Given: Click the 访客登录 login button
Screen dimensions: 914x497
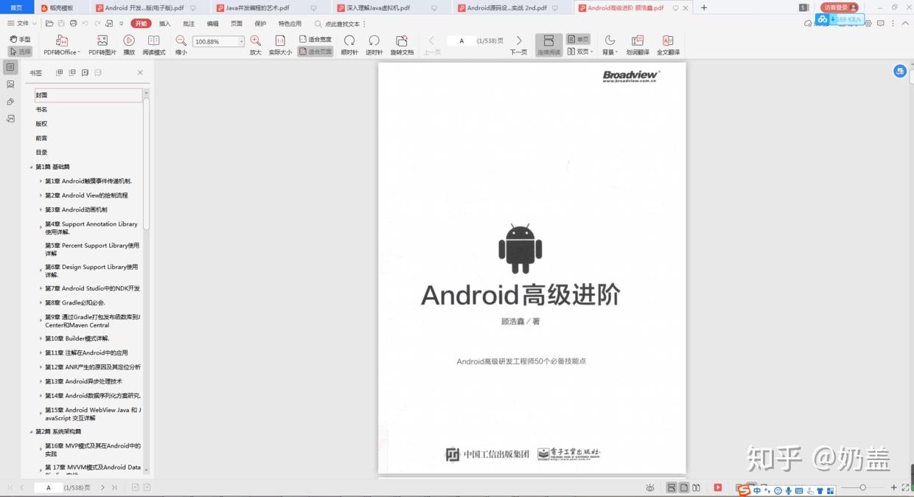Looking at the screenshot, I should click(839, 7).
